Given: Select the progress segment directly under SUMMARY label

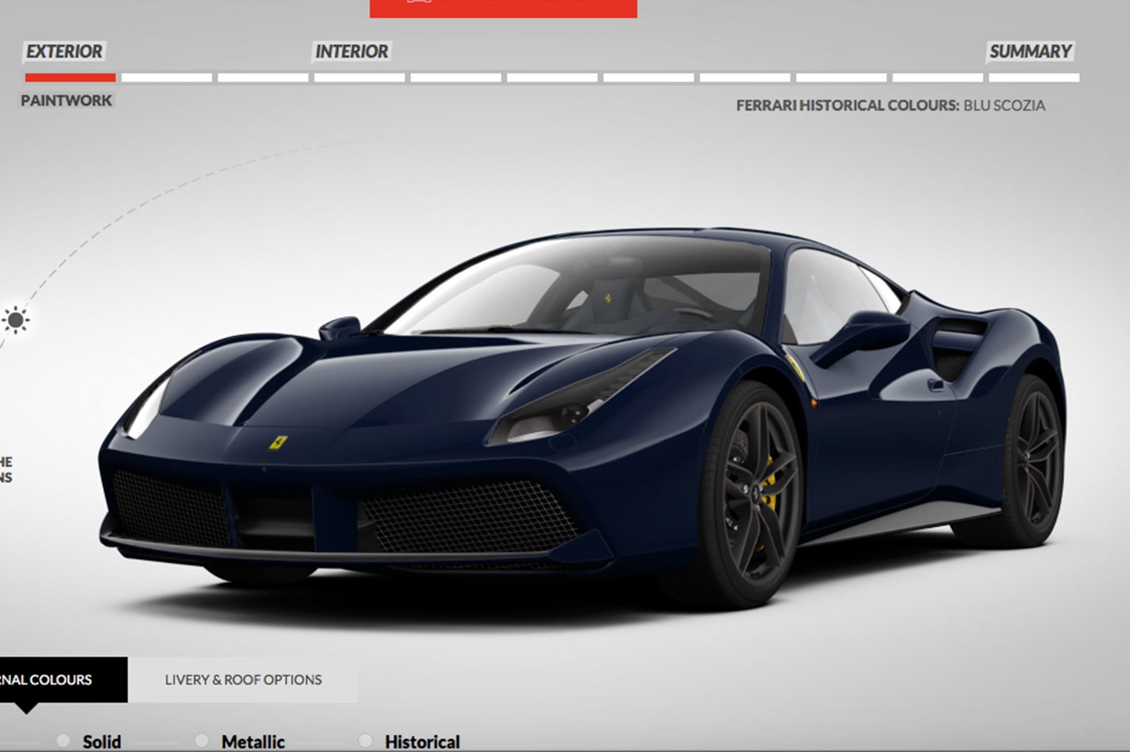Looking at the screenshot, I should pyautogui.click(x=1034, y=78).
